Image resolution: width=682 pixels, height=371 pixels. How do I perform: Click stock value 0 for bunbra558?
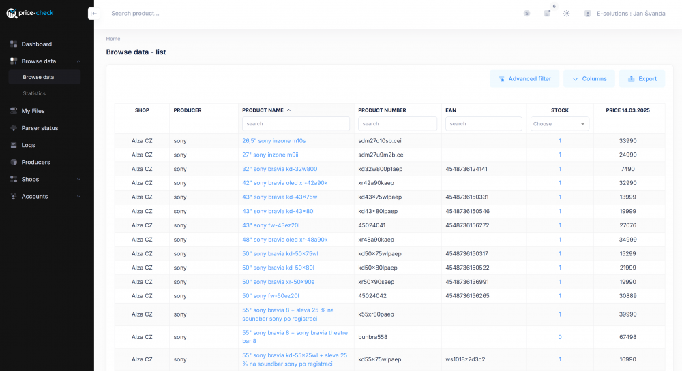pyautogui.click(x=560, y=337)
